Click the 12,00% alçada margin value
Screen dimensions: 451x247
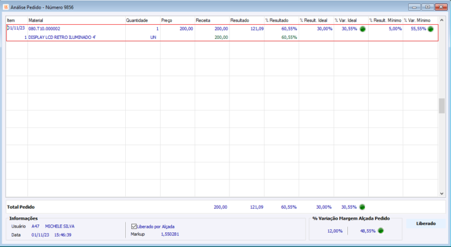pyautogui.click(x=335, y=231)
